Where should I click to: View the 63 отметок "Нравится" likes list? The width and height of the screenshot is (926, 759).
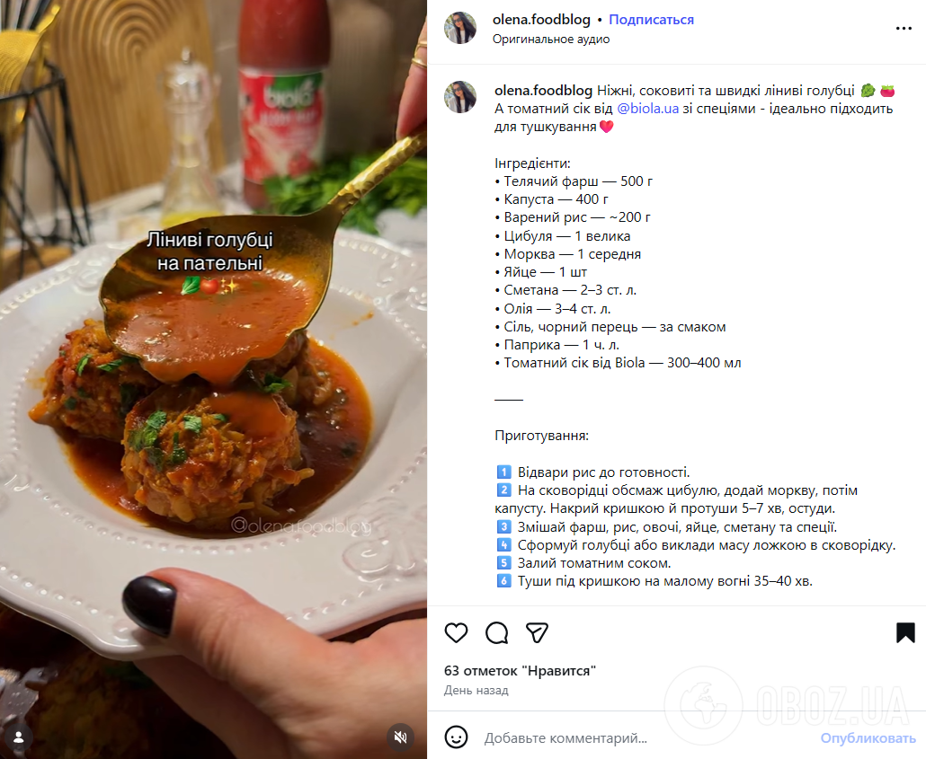tap(520, 670)
